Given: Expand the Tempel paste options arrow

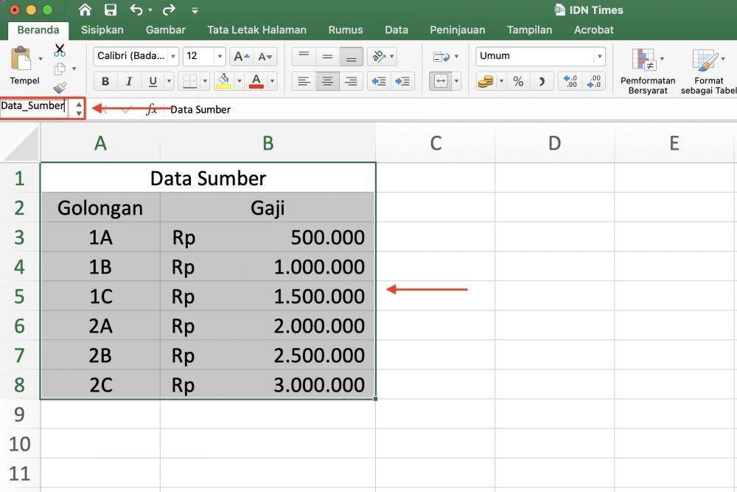Looking at the screenshot, I should [x=41, y=59].
